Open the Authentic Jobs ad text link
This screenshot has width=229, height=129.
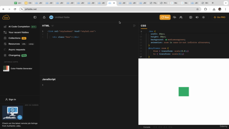tap(20, 125)
